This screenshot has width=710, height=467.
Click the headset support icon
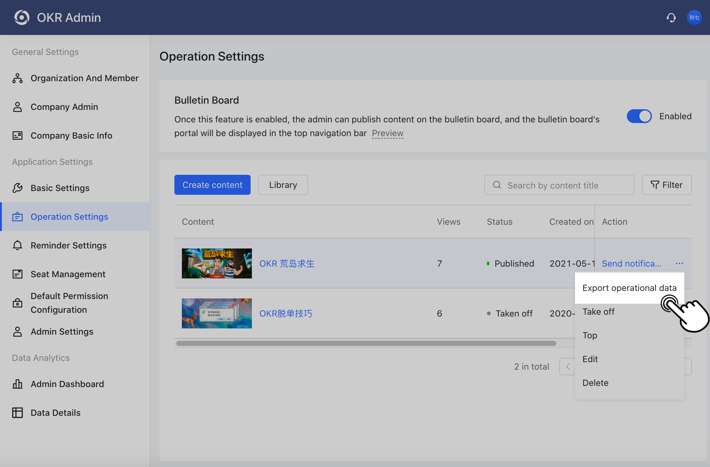pyautogui.click(x=671, y=17)
